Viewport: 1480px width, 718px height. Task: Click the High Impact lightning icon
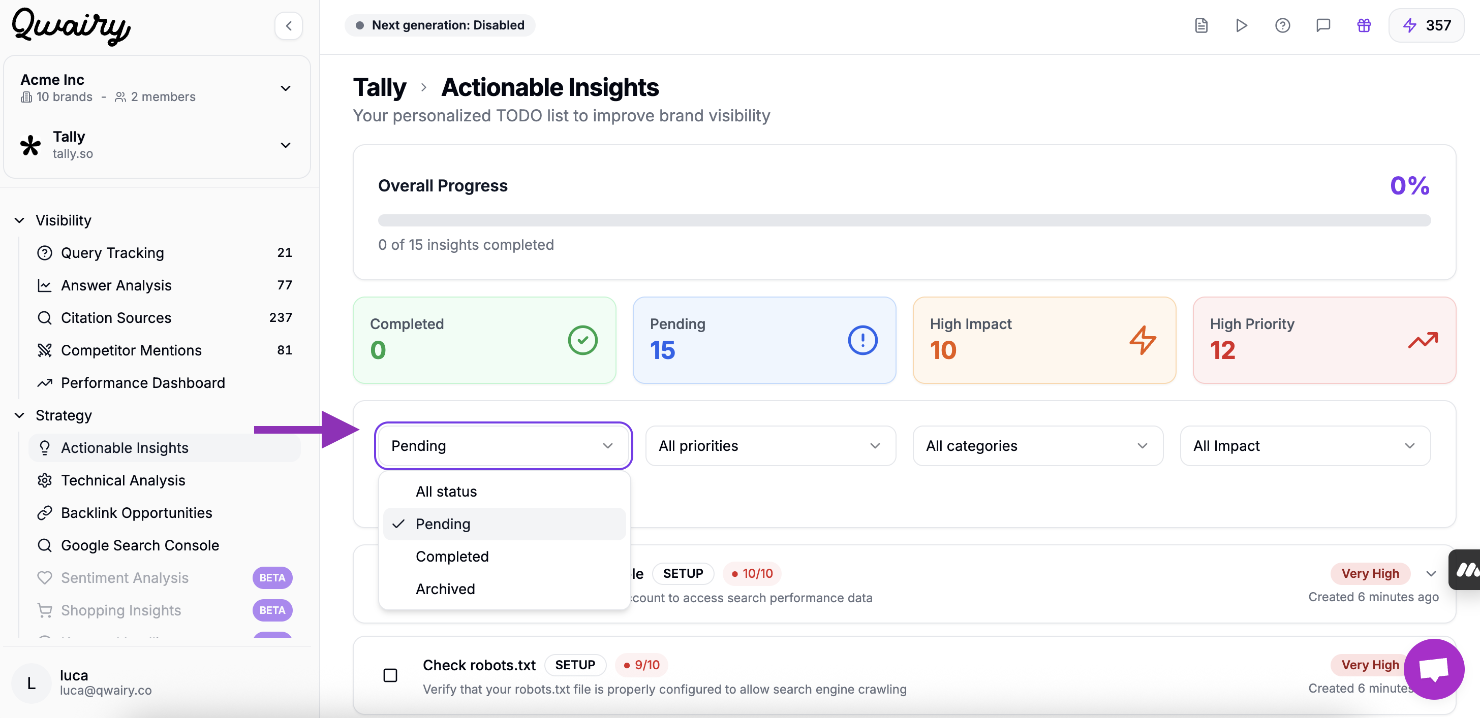click(1143, 340)
